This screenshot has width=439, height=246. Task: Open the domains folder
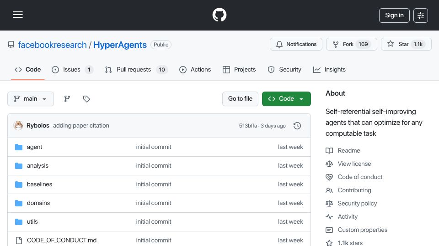click(38, 203)
